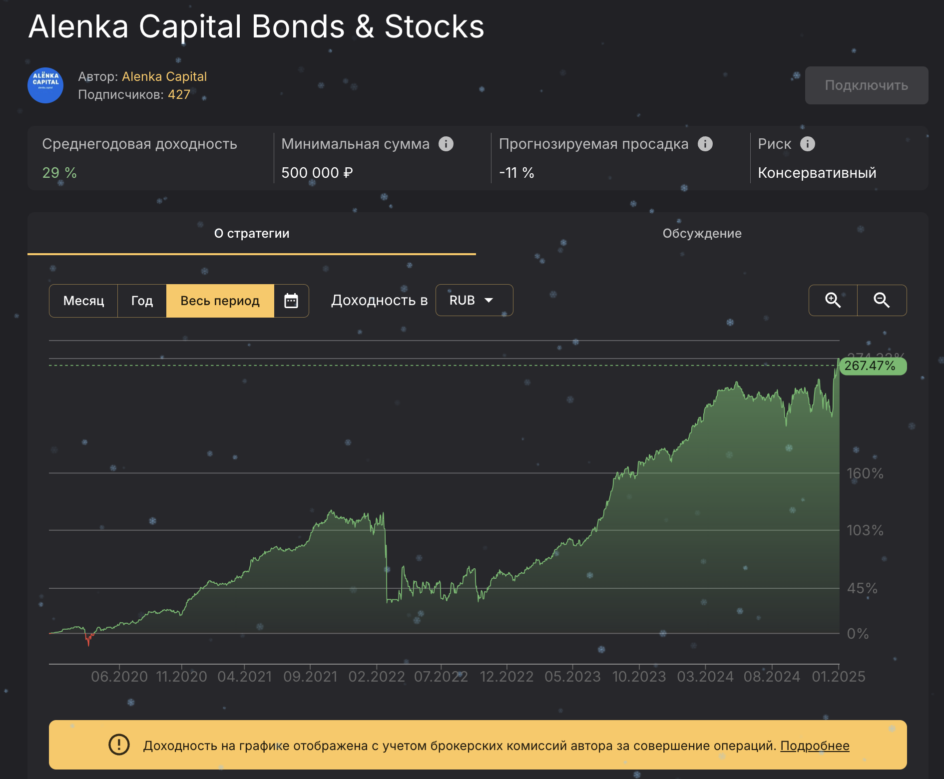Image resolution: width=944 pixels, height=779 pixels.
Task: Click the 12.2022 axis label
Action: [x=507, y=677]
